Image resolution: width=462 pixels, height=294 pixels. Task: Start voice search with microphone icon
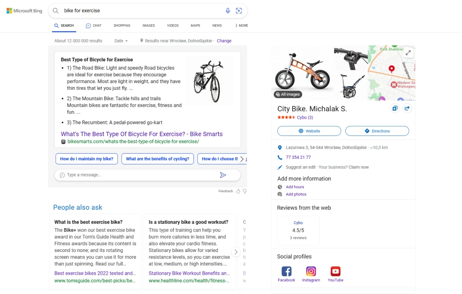click(x=228, y=11)
